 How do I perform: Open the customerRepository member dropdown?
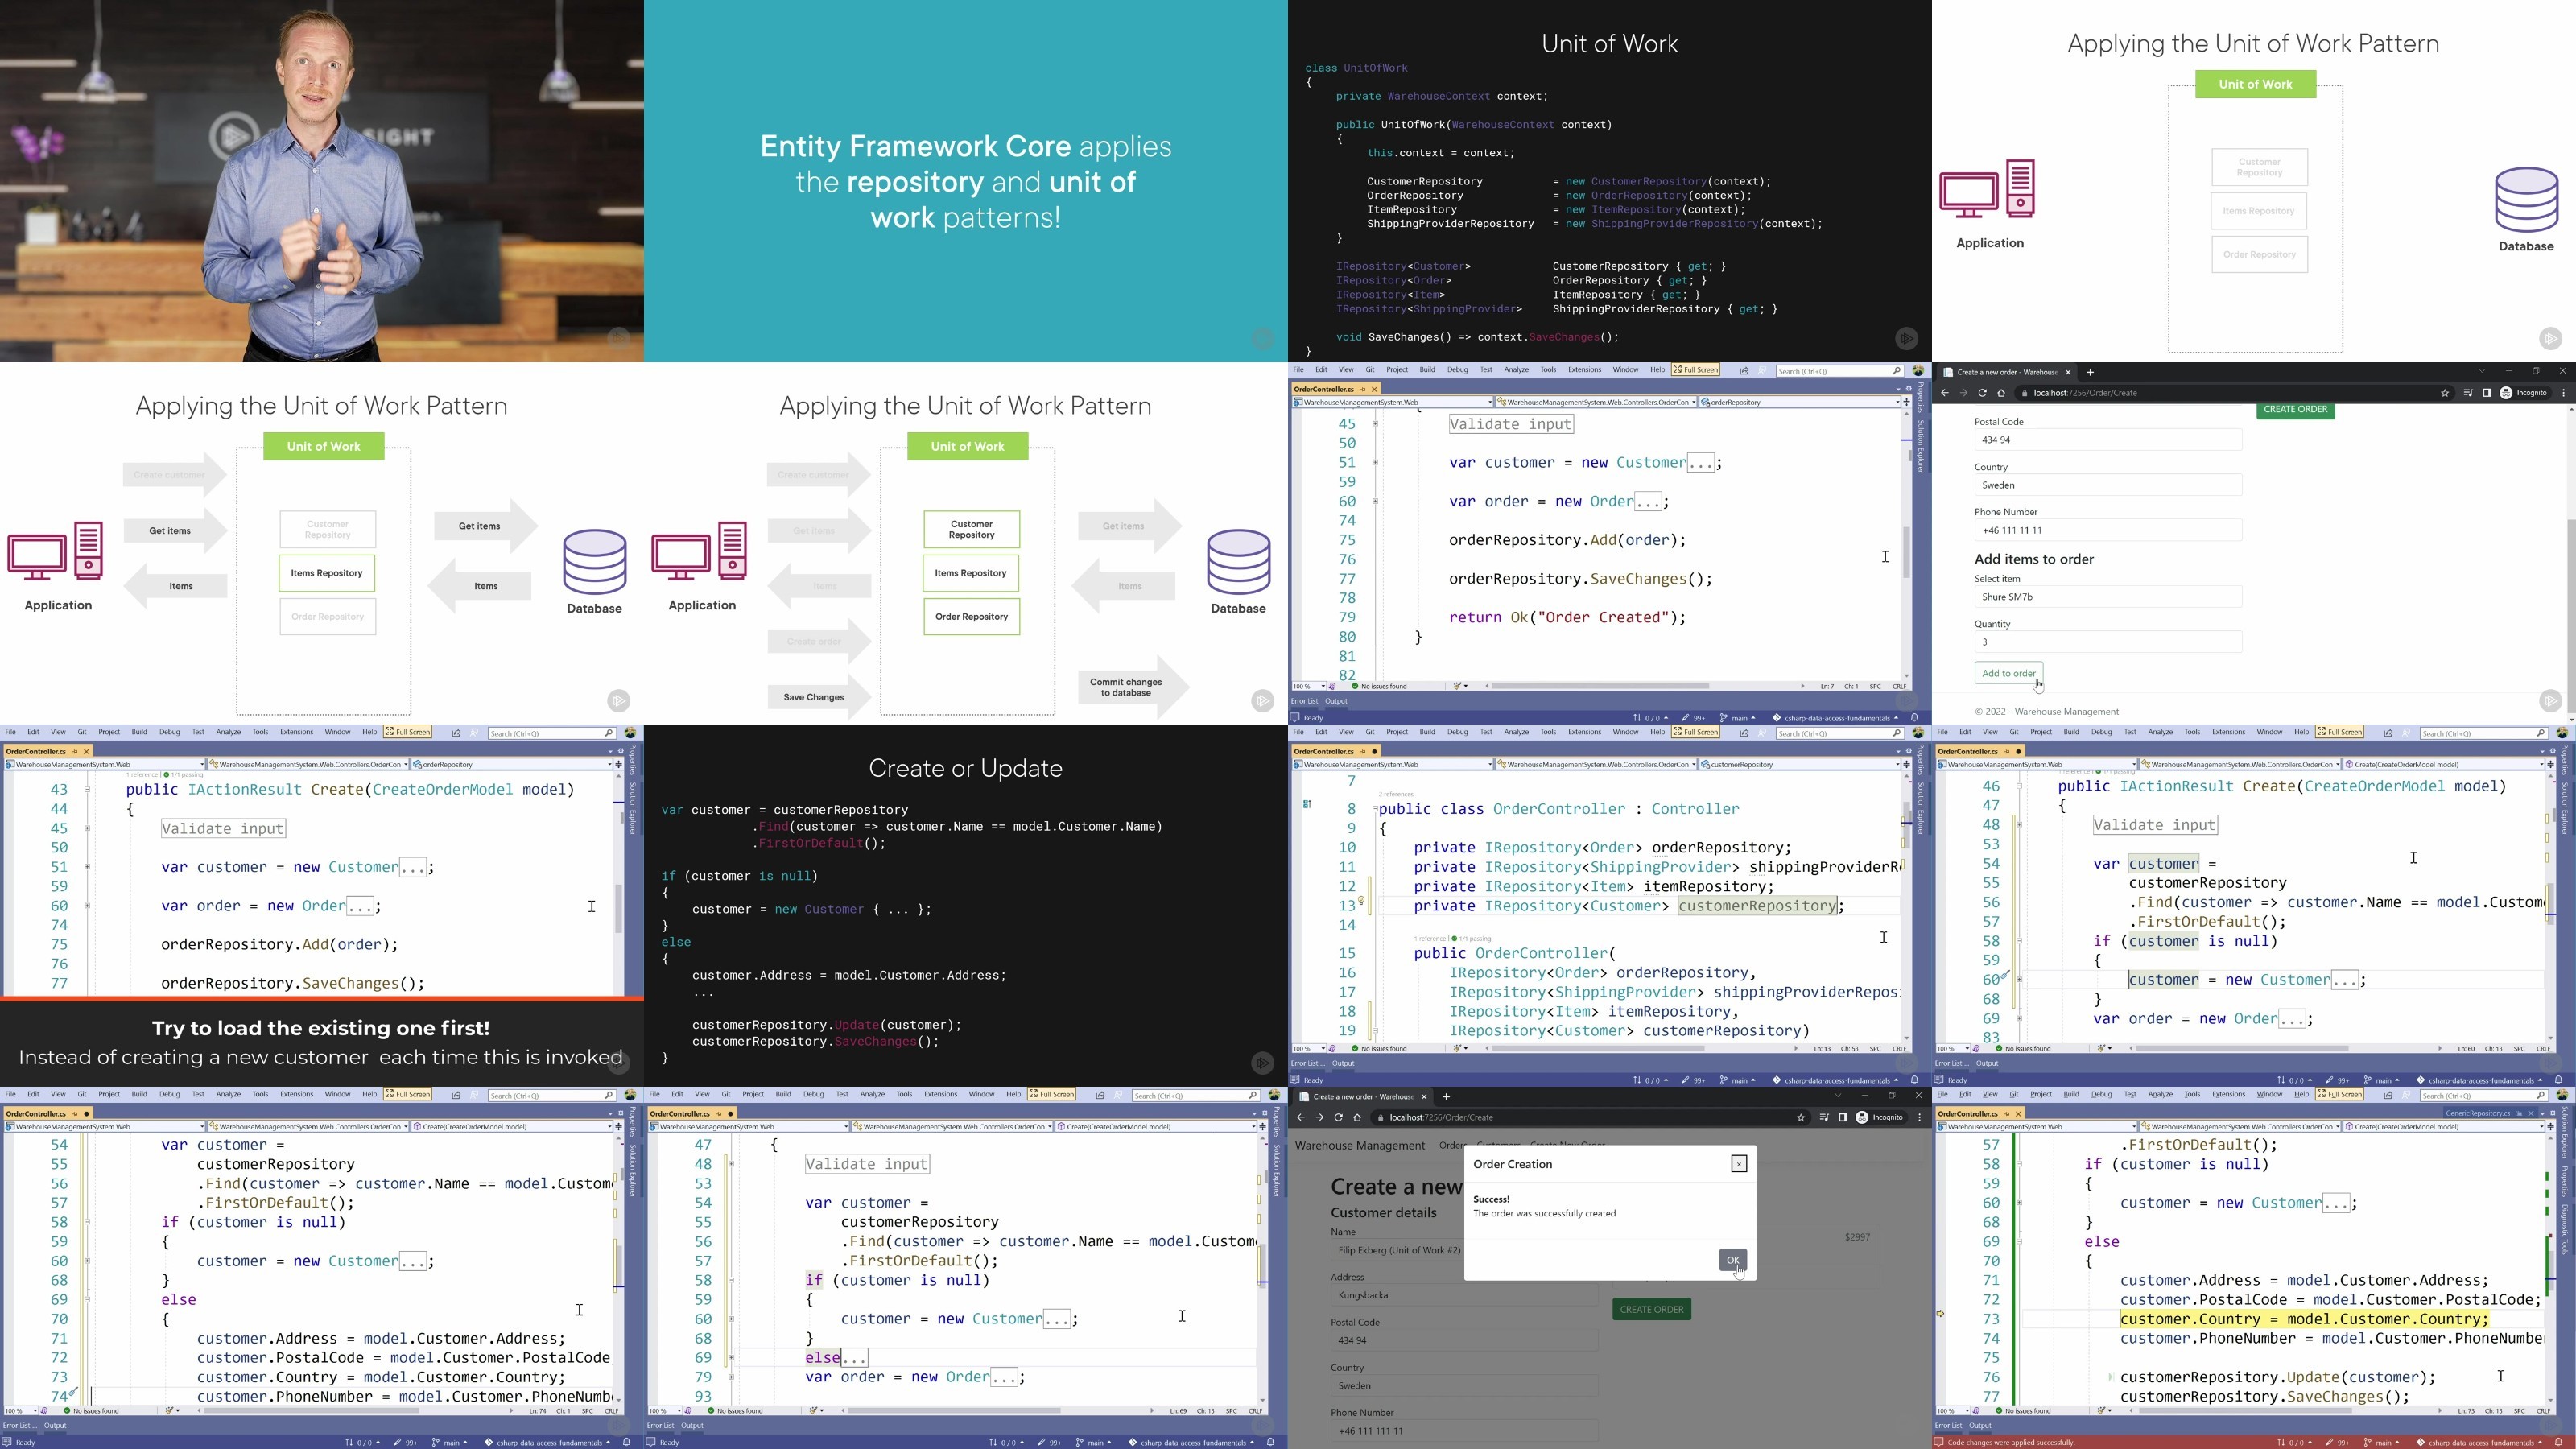1799,764
